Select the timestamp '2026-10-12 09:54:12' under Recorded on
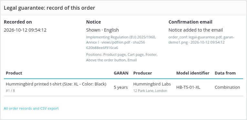This screenshot has height=120, width=247. coord(25,30)
